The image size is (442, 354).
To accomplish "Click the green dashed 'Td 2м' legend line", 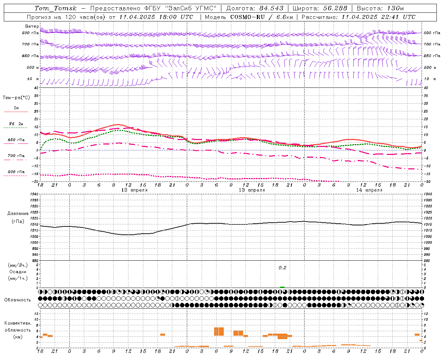I will click(x=16, y=128).
